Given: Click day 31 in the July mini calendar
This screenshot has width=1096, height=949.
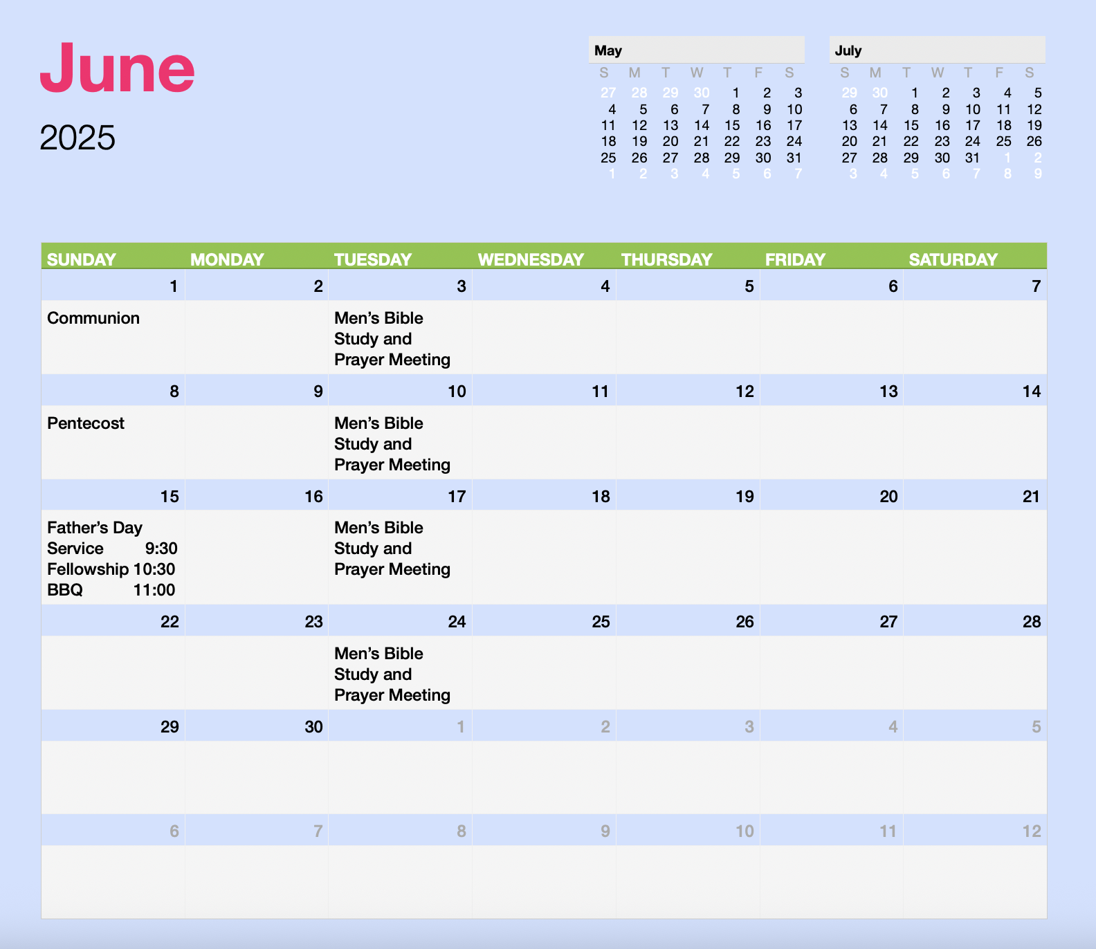Looking at the screenshot, I should pyautogui.click(x=973, y=158).
